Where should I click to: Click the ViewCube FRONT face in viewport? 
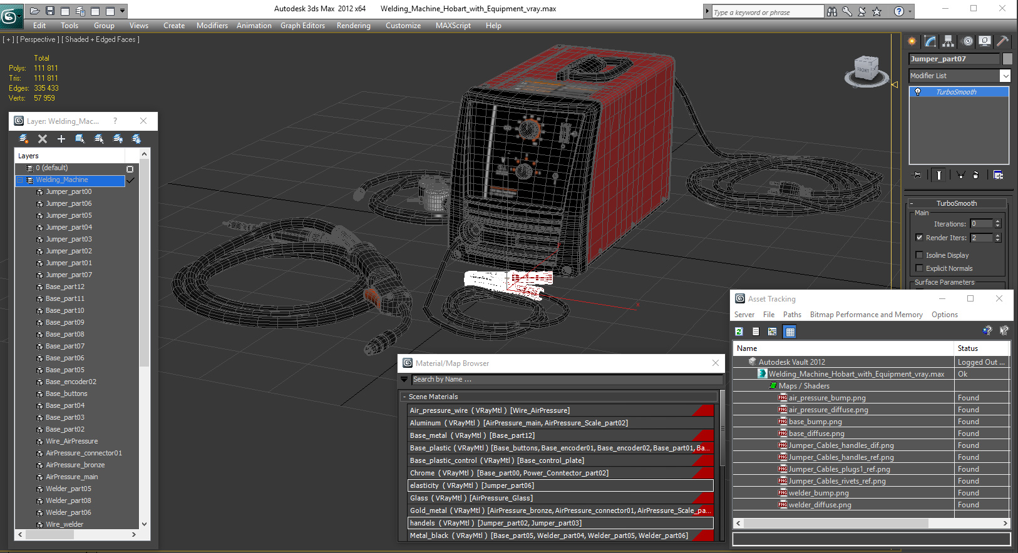[864, 70]
